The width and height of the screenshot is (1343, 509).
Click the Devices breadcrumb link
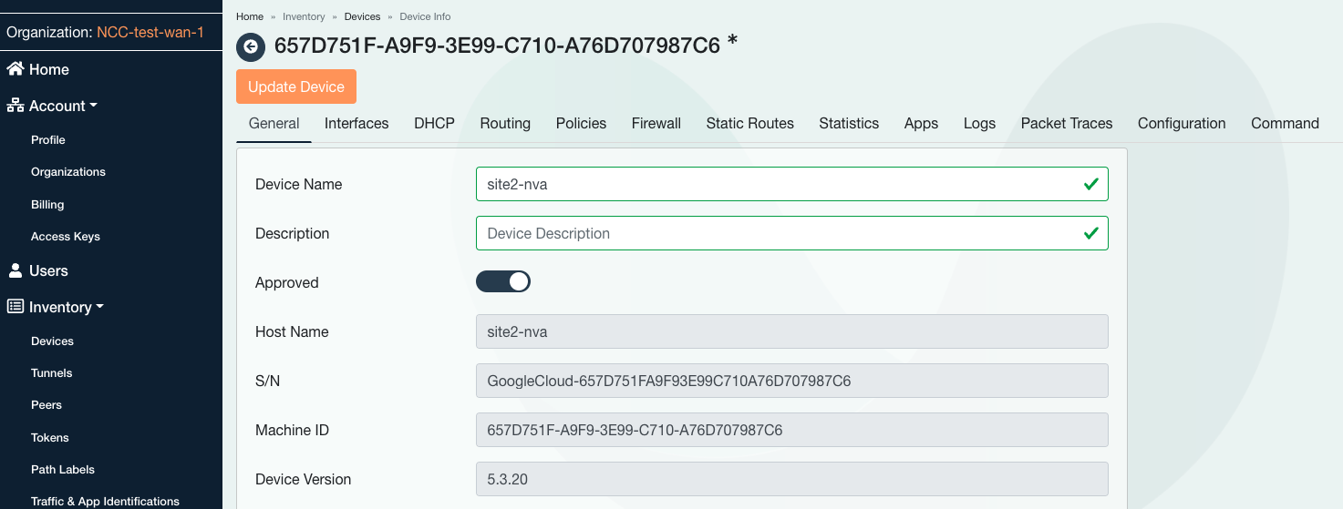362,16
